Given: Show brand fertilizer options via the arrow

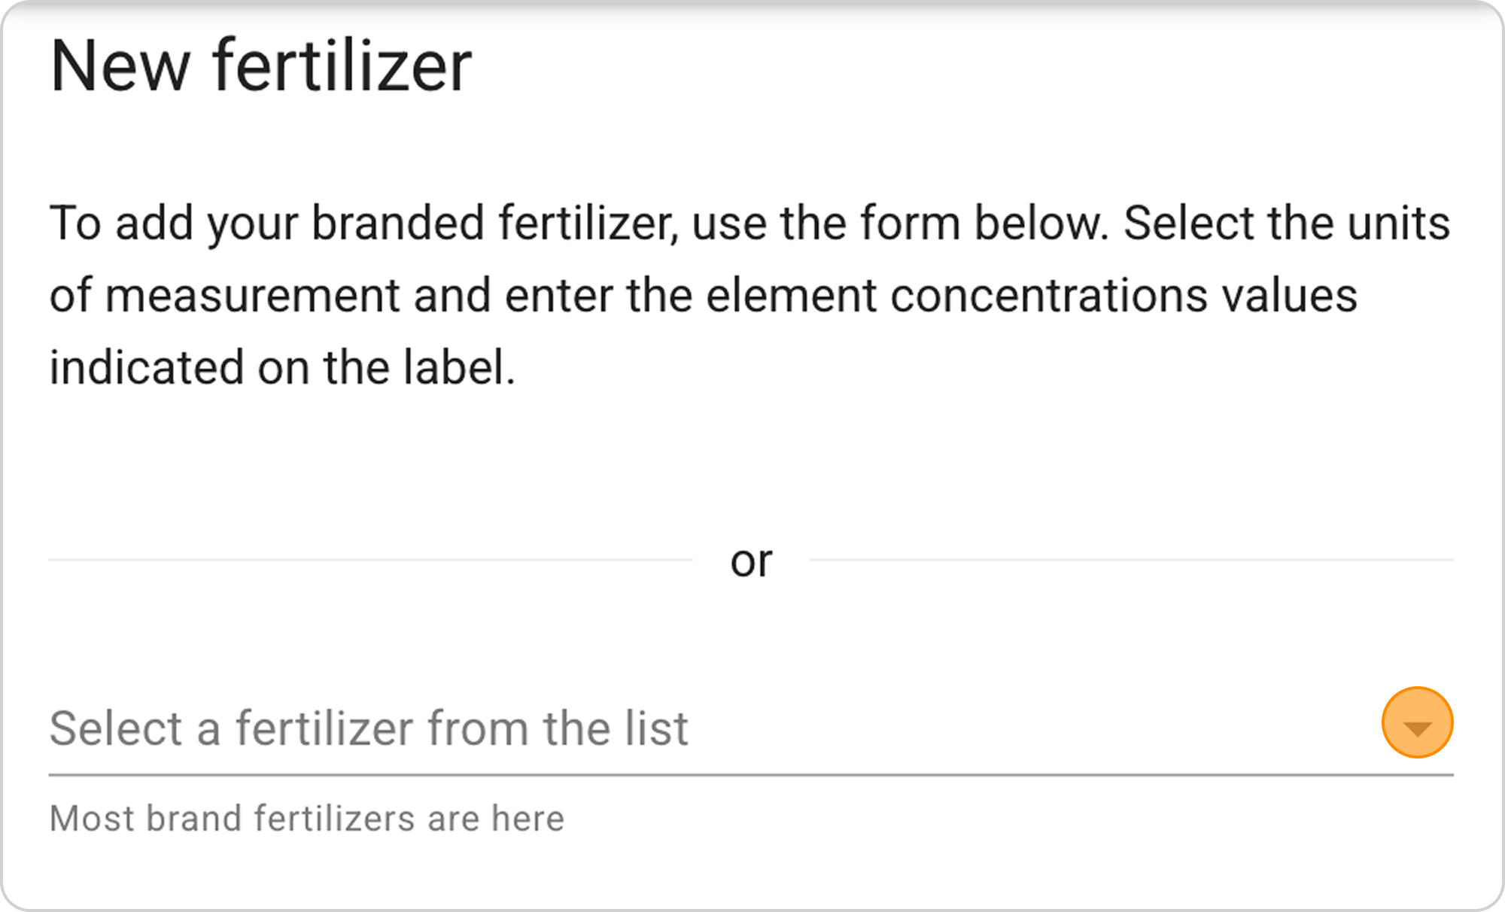Looking at the screenshot, I should pyautogui.click(x=1417, y=724).
